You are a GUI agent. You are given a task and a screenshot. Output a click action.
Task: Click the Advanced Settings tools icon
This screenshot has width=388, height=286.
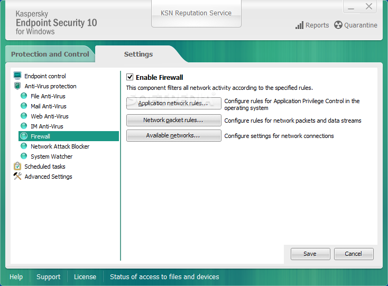(17, 176)
